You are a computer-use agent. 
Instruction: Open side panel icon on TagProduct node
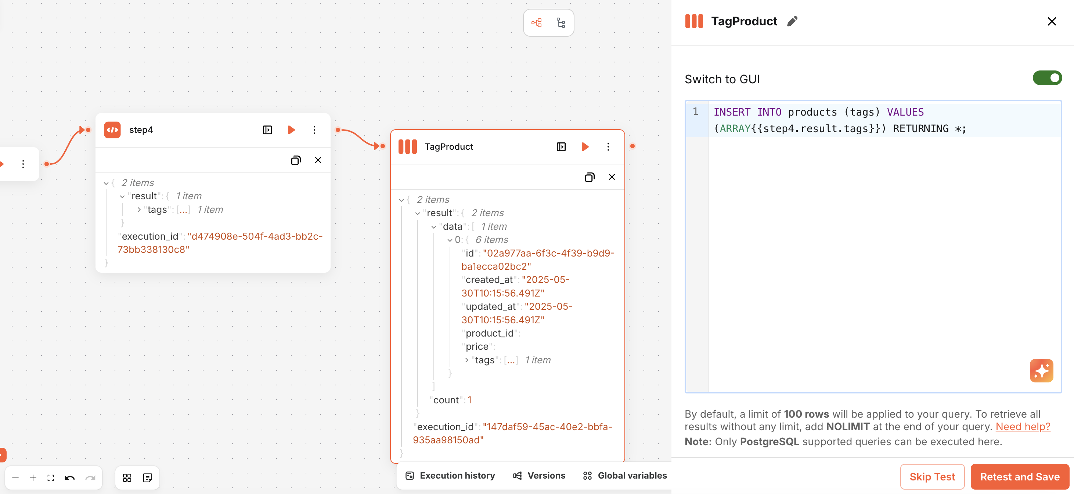pos(561,146)
